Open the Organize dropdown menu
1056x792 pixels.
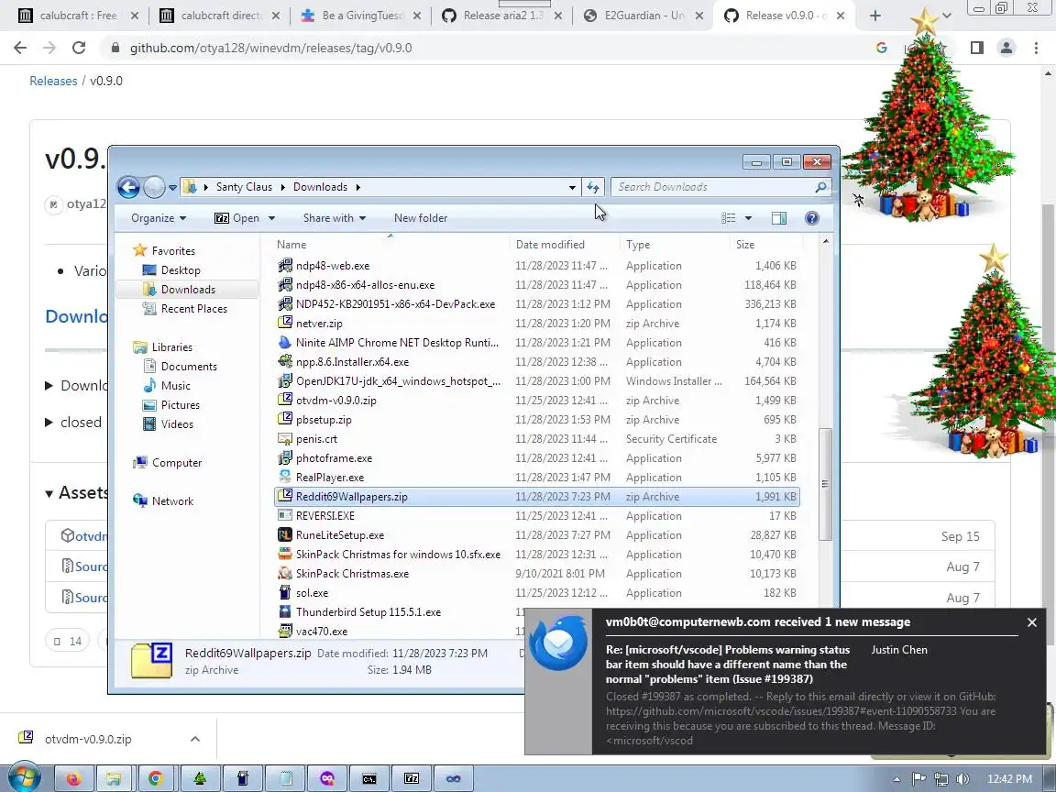coord(159,218)
